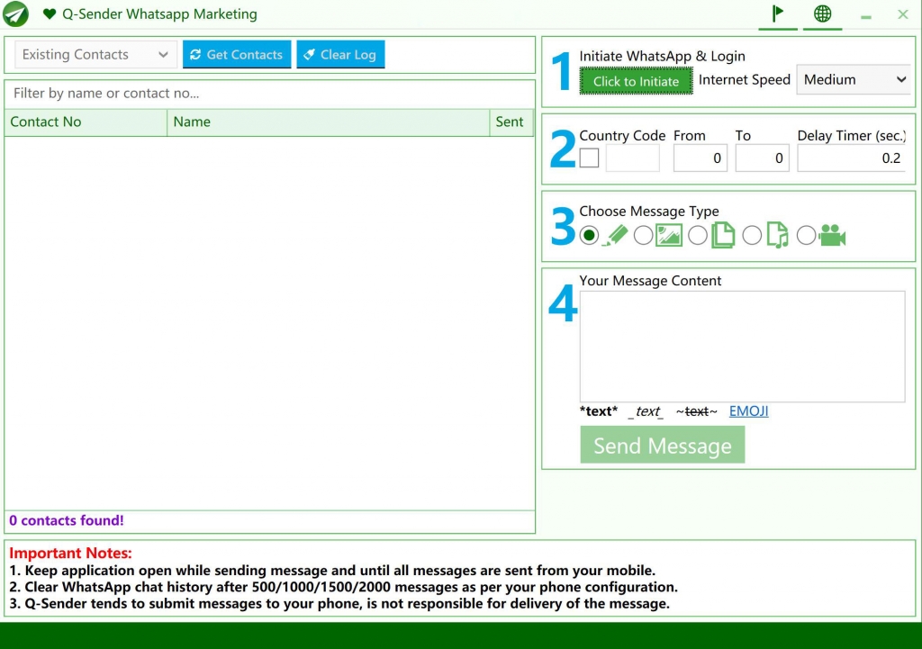Click the Click to Initiate button
922x649 pixels.
point(637,81)
